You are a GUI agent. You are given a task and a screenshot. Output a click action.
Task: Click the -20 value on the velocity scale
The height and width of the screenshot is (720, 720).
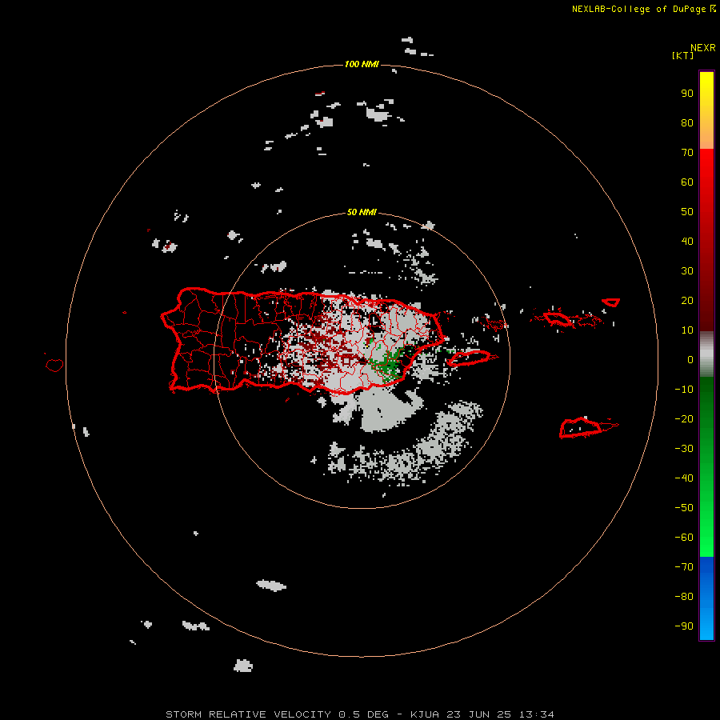[684, 418]
